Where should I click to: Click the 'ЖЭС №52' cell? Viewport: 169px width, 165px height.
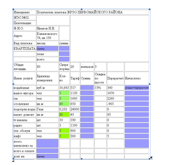click(x=25, y=17)
